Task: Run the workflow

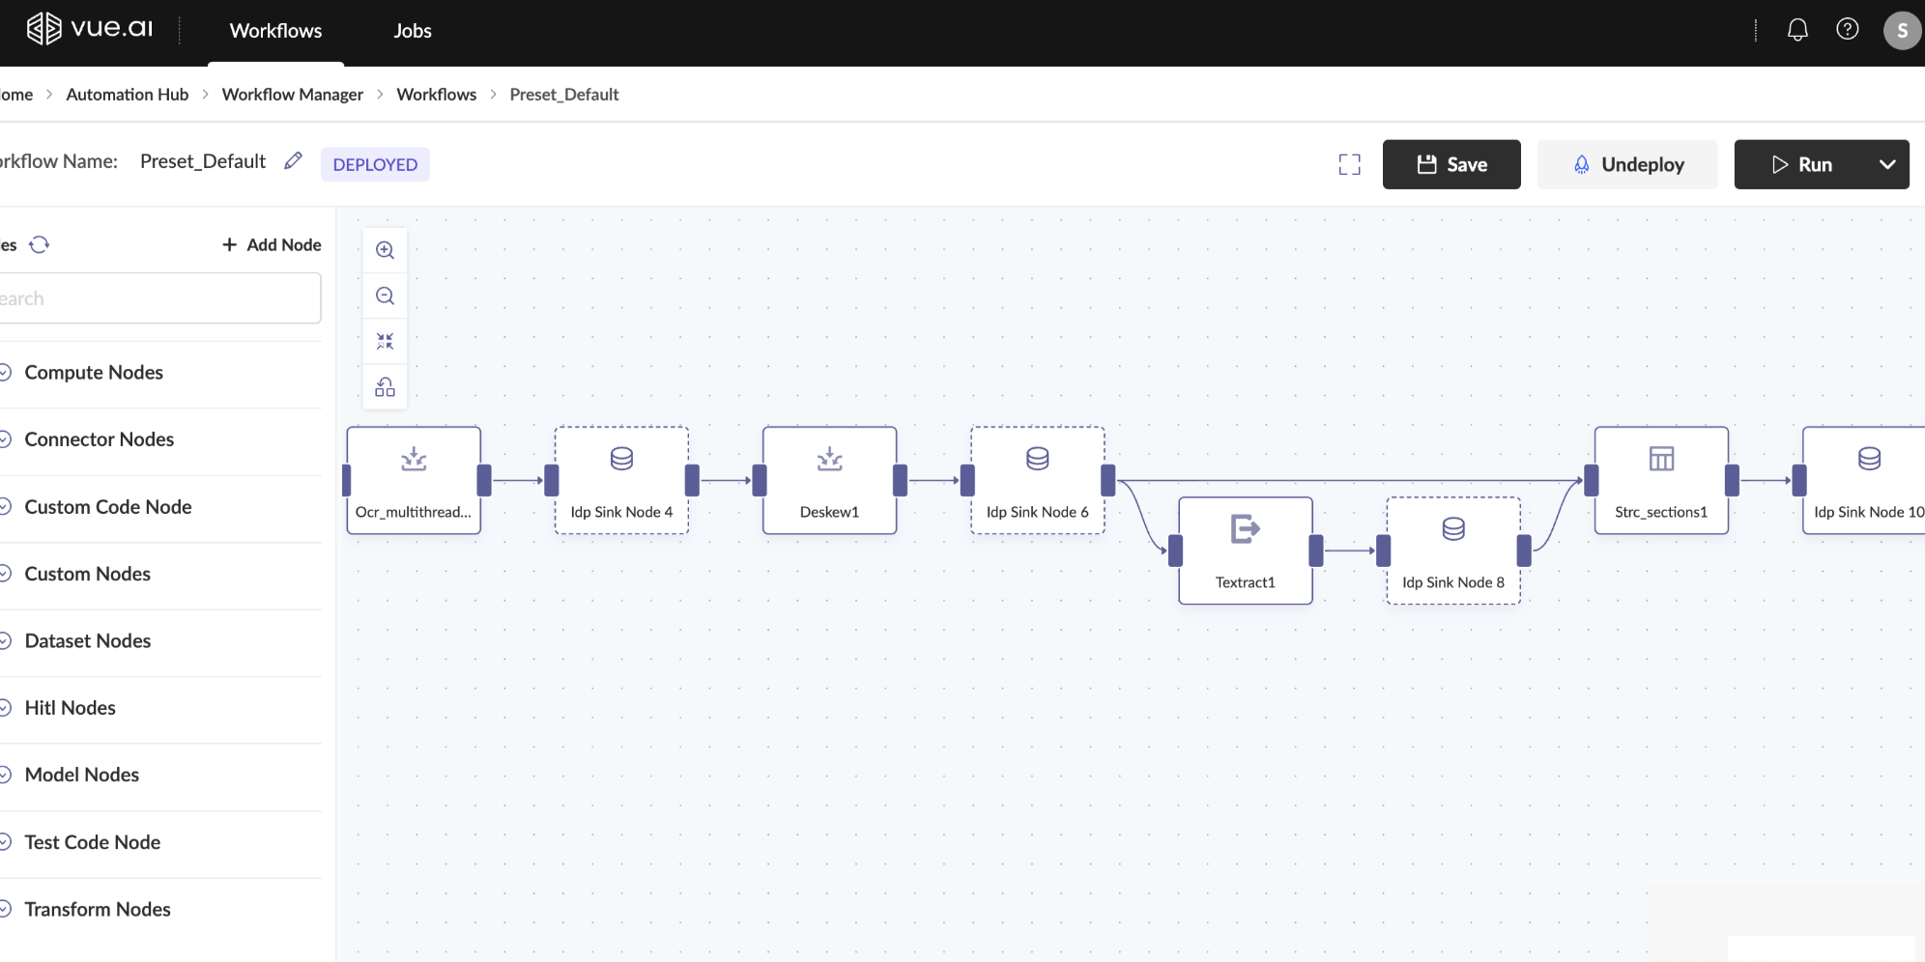Action: pyautogui.click(x=1801, y=164)
